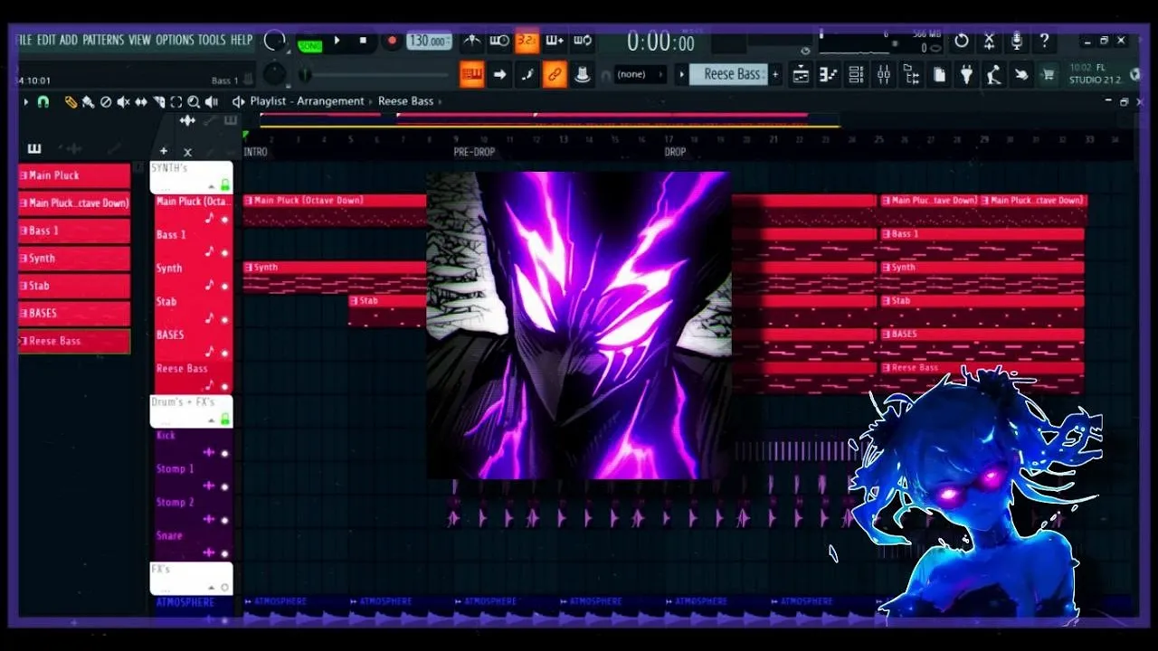Select the playlist Playback speaker tool

pyautogui.click(x=212, y=102)
